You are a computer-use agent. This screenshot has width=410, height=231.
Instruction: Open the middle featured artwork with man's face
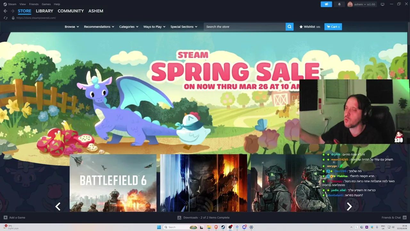pyautogui.click(x=204, y=183)
